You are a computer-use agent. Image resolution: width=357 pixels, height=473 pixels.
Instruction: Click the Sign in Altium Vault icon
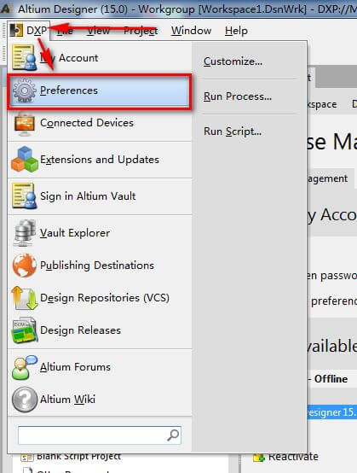(25, 196)
